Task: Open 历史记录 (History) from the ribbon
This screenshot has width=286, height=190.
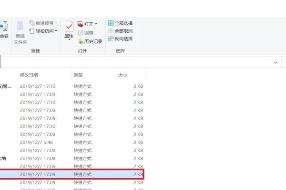Action: 90,41
